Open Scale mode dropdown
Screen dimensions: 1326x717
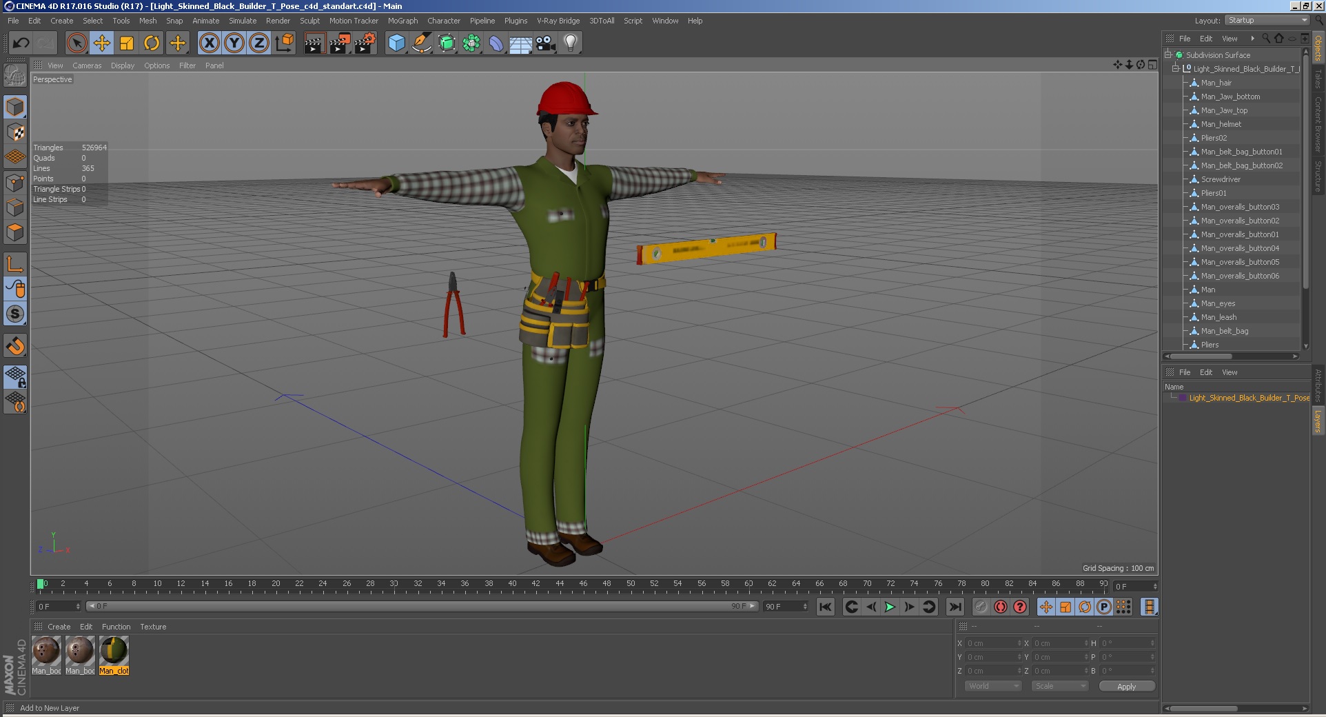point(1059,686)
